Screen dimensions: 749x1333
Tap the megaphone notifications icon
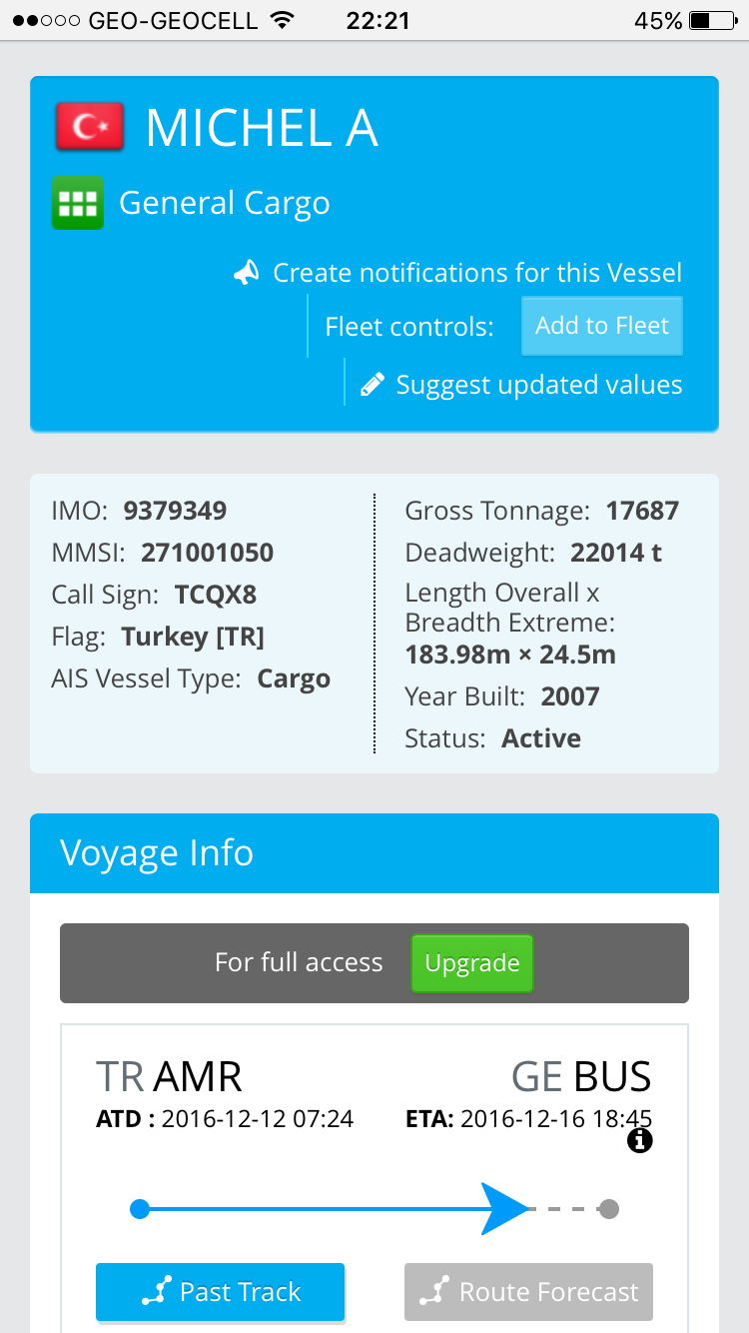[247, 273]
